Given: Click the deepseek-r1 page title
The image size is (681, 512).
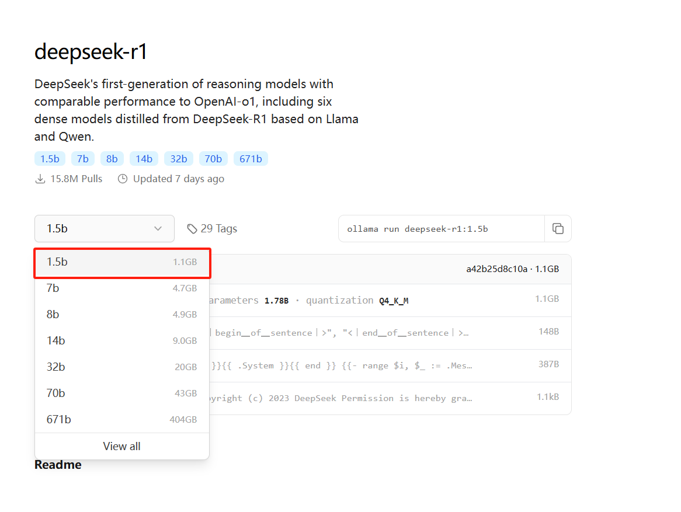Looking at the screenshot, I should click(91, 52).
